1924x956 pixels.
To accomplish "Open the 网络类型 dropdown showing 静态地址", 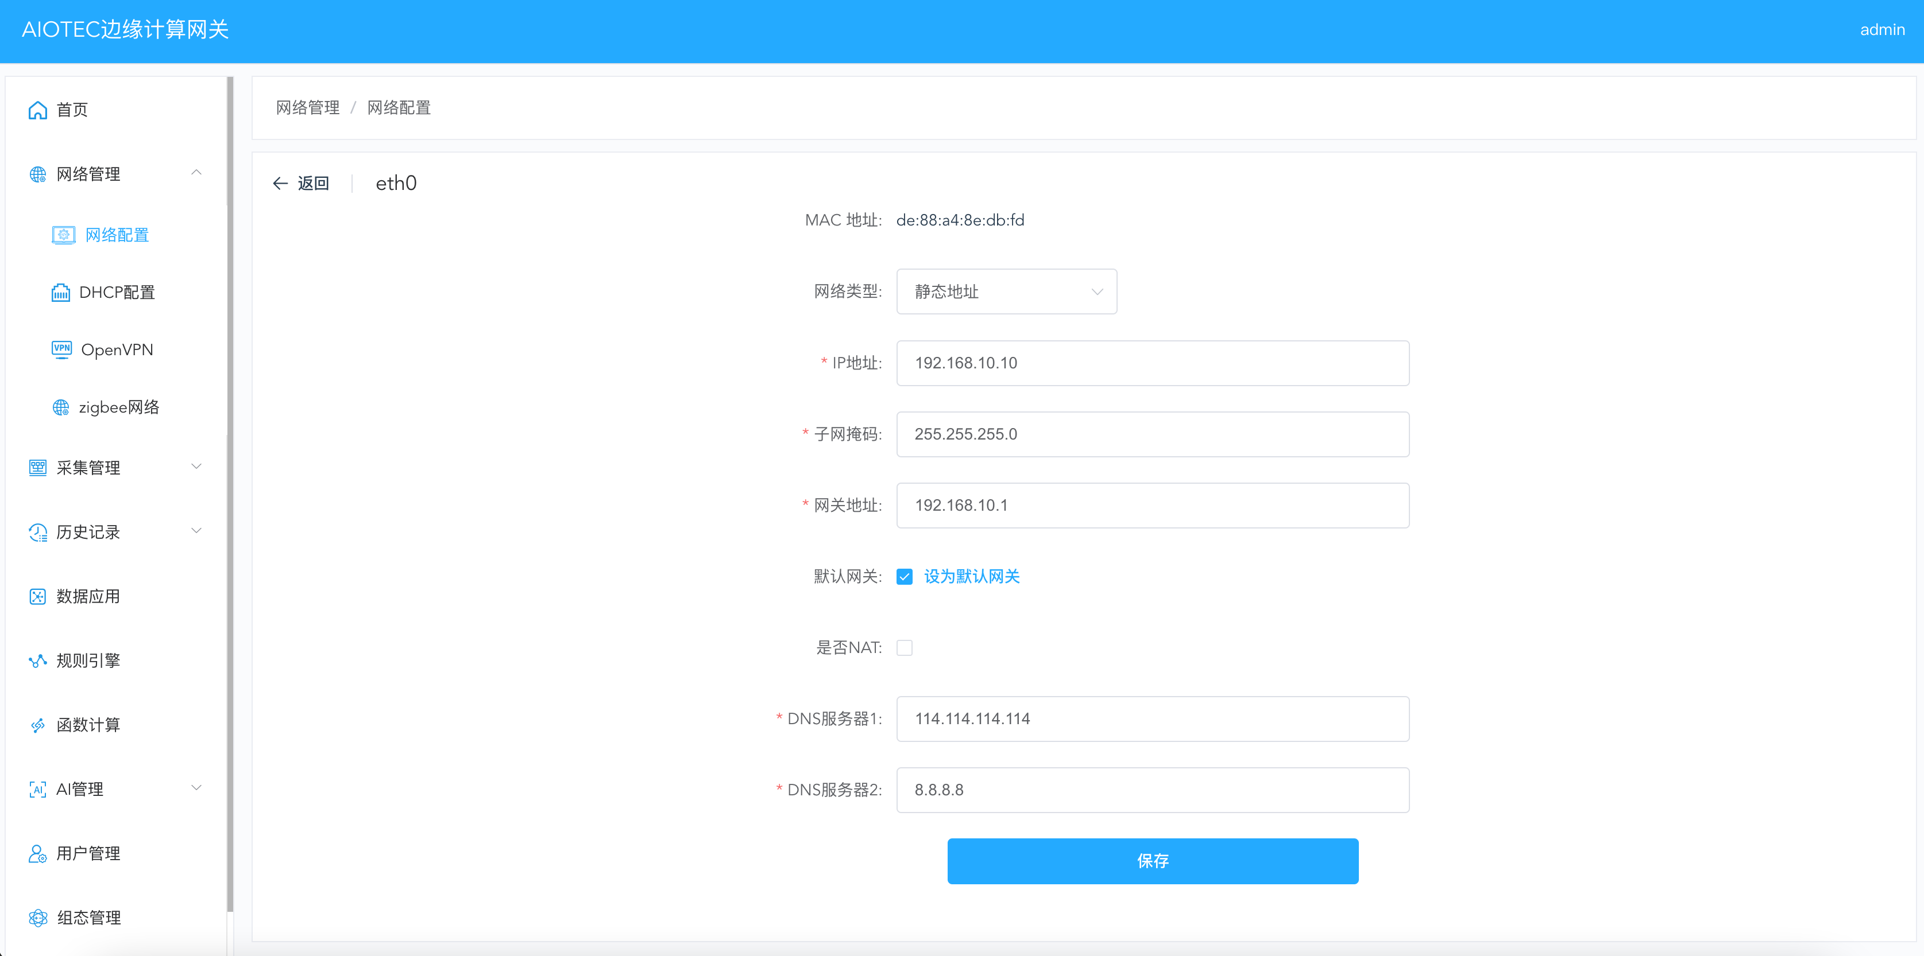I will (1006, 292).
